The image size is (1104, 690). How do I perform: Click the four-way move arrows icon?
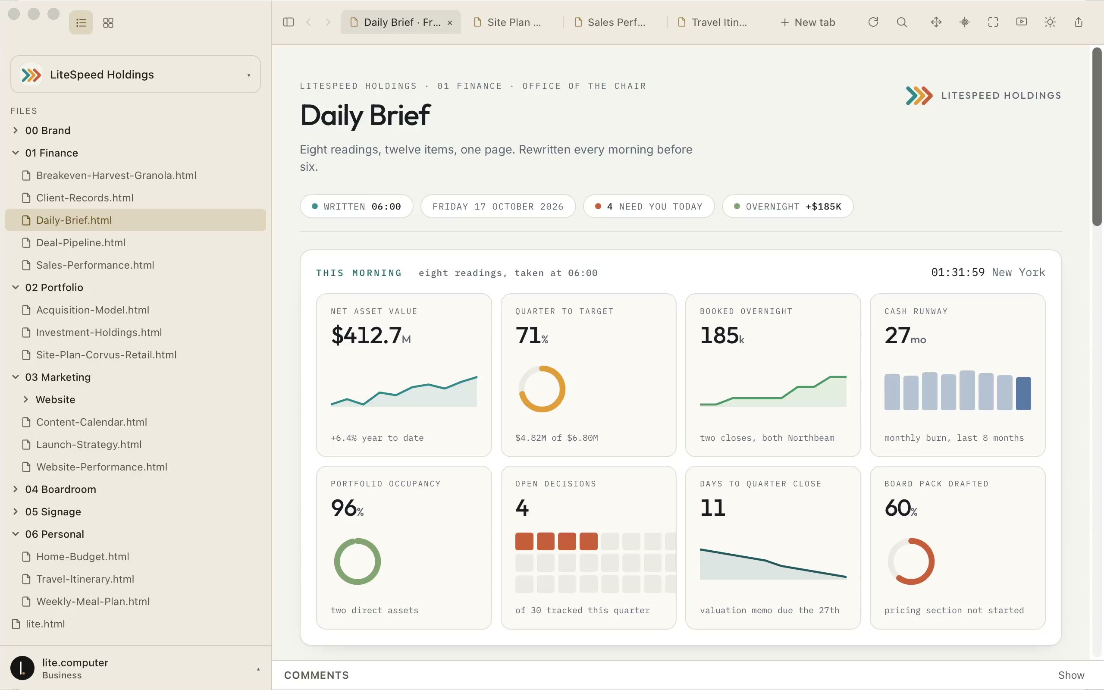[936, 22]
